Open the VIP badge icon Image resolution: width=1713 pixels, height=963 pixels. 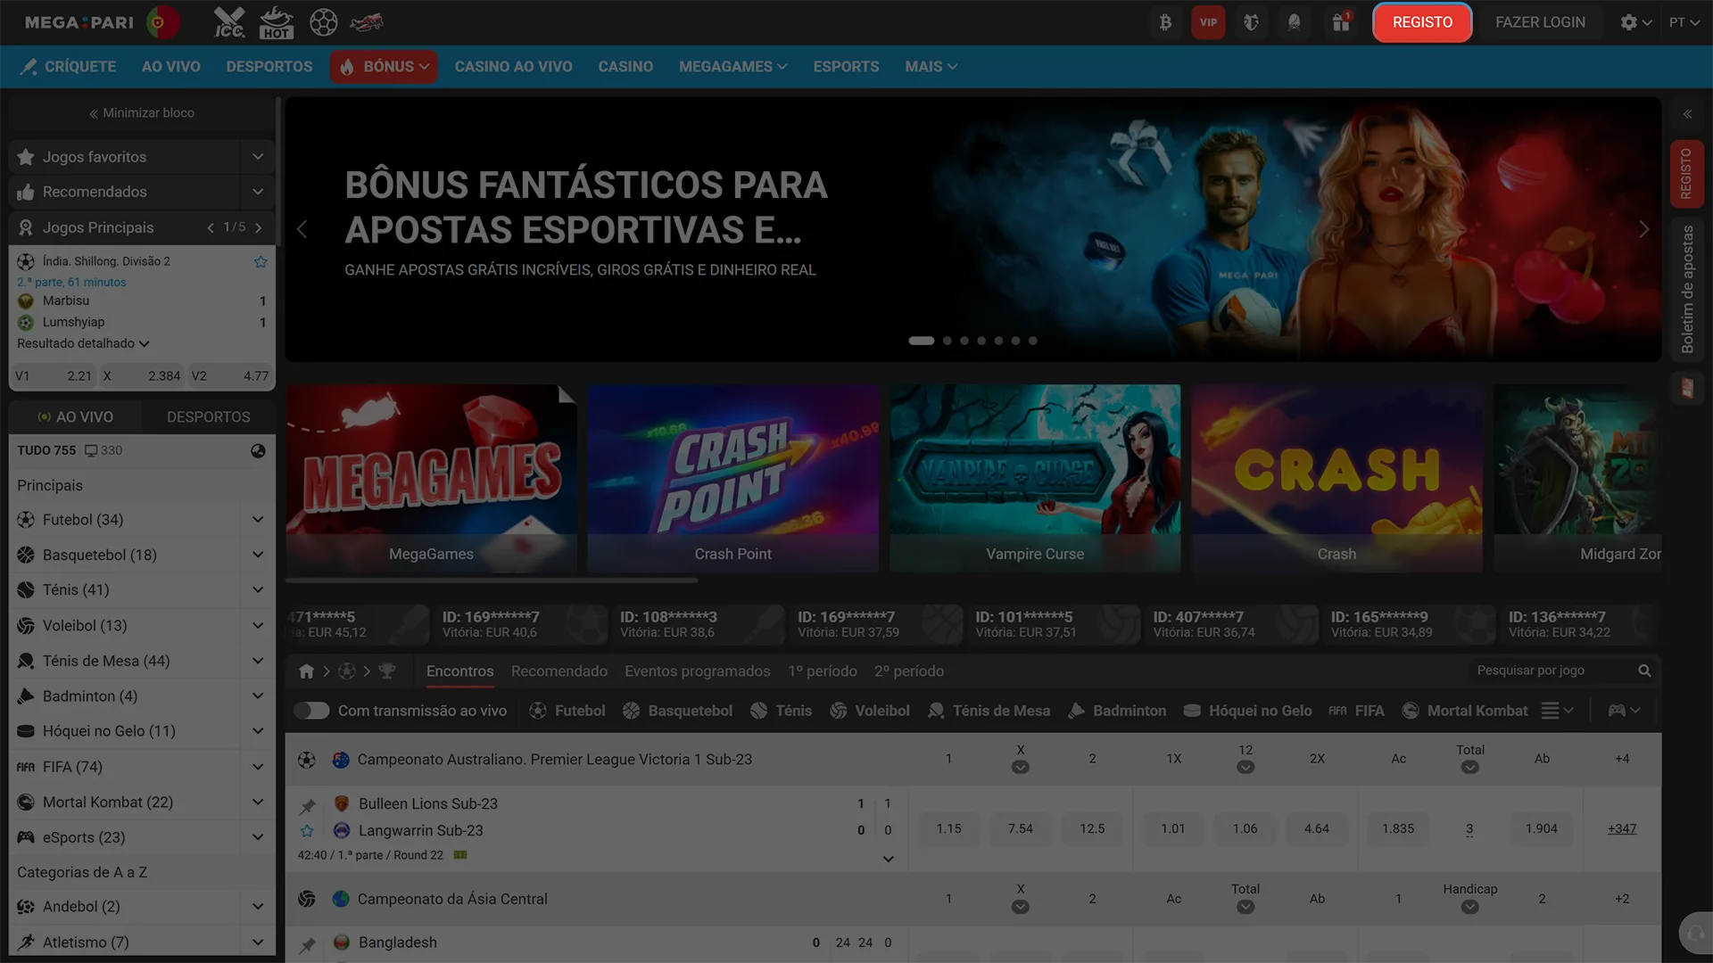click(1208, 22)
